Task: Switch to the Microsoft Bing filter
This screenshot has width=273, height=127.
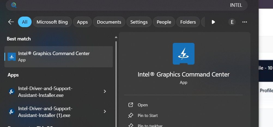Action: [52, 22]
